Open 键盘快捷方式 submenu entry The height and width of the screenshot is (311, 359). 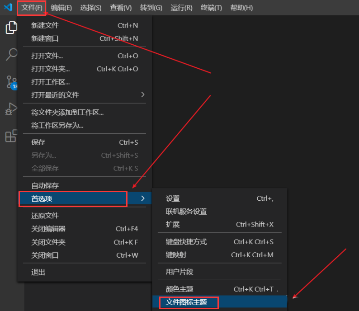[220, 242]
